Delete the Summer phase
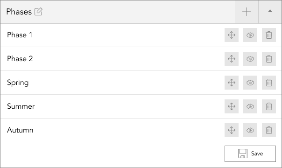The height and width of the screenshot is (168, 282). tap(269, 106)
